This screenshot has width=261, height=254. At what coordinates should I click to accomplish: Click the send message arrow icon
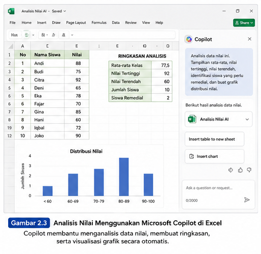click(x=247, y=200)
